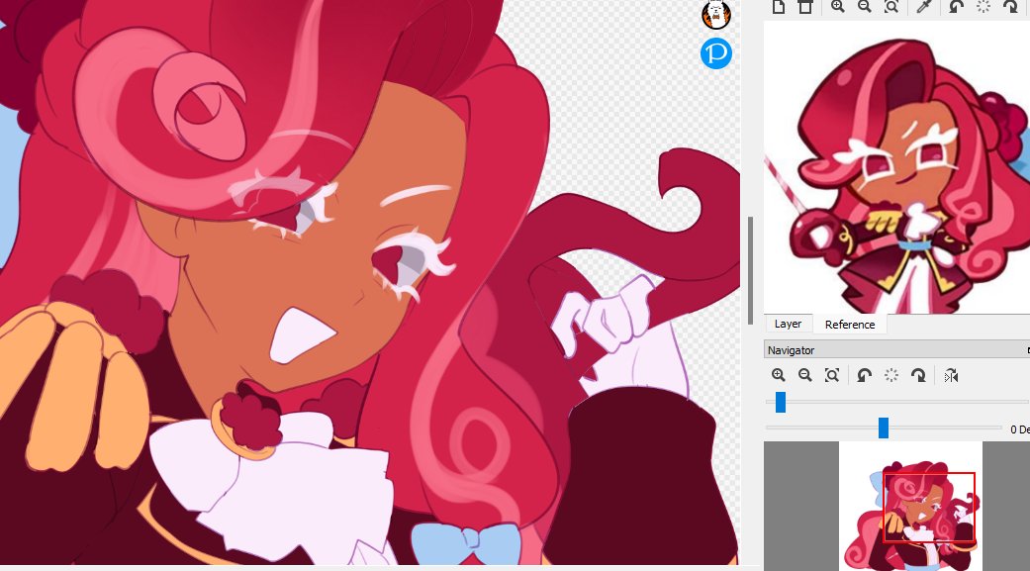
Task: Adjust the Navigator zoom slider
Action: pos(781,402)
